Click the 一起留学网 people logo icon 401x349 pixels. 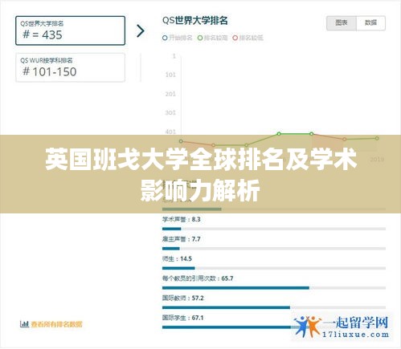pyautogui.click(x=307, y=327)
